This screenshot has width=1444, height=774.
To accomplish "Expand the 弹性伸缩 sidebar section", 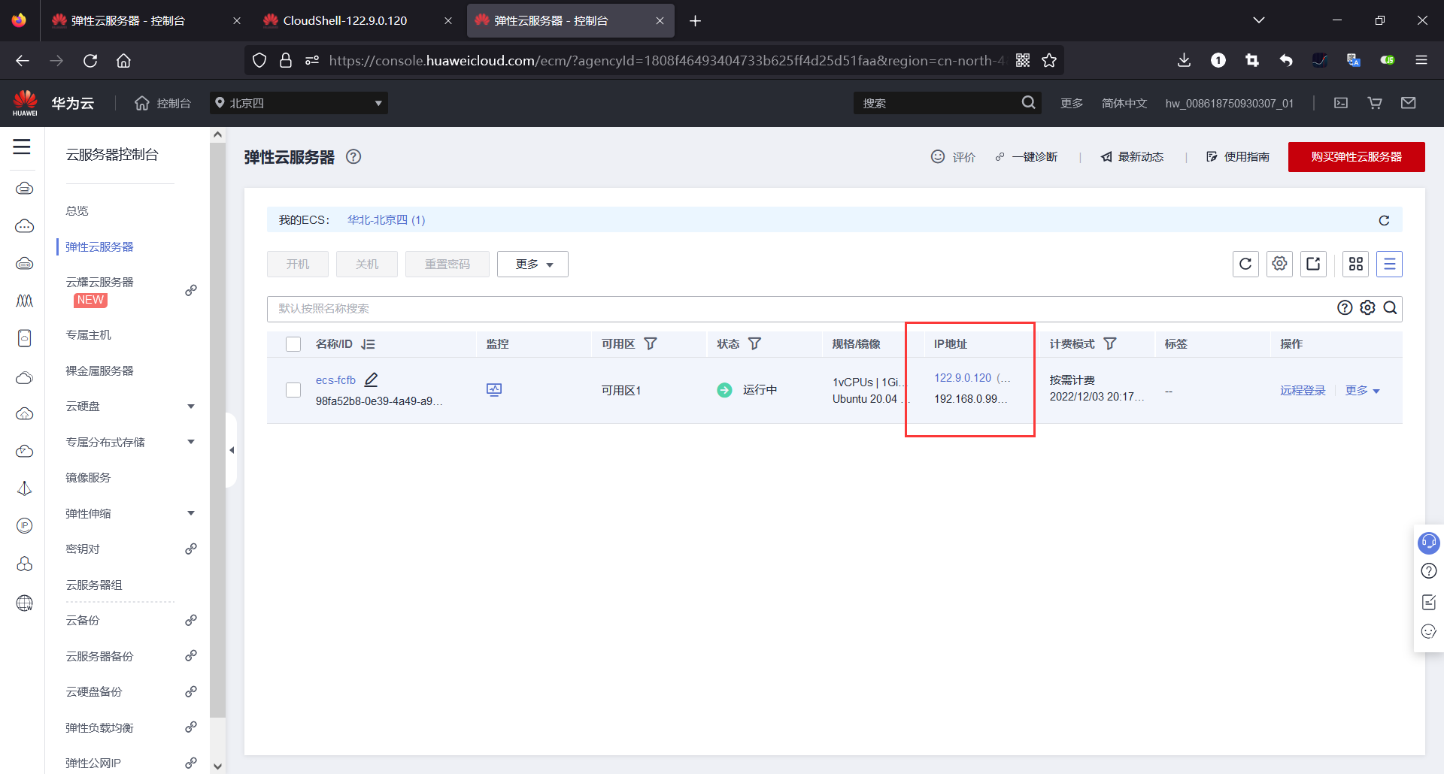I will pyautogui.click(x=191, y=513).
